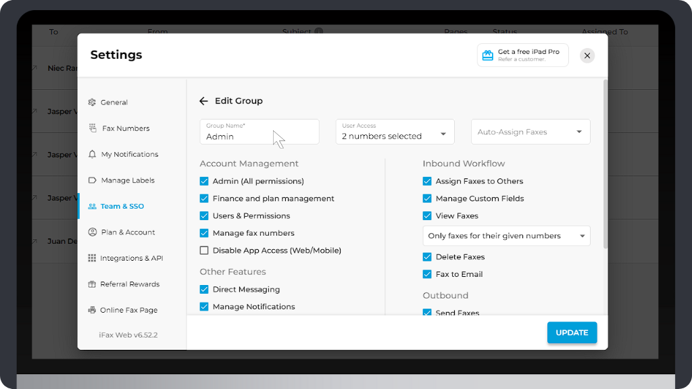Uncheck Admin (All permissions) checkbox
Screen dimensions: 692x389
[x=204, y=181]
